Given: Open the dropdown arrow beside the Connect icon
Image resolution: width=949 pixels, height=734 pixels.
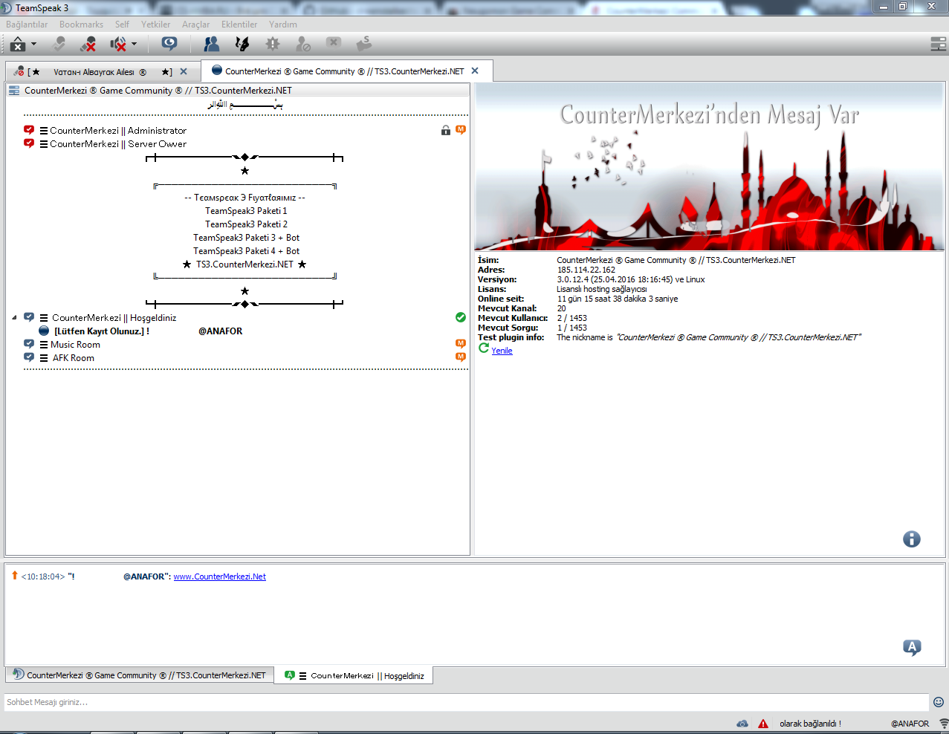Looking at the screenshot, I should pyautogui.click(x=33, y=45).
